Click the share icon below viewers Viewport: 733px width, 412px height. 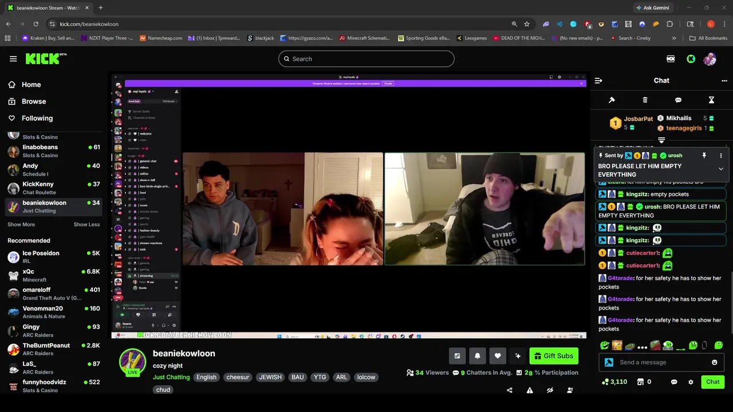(510, 390)
